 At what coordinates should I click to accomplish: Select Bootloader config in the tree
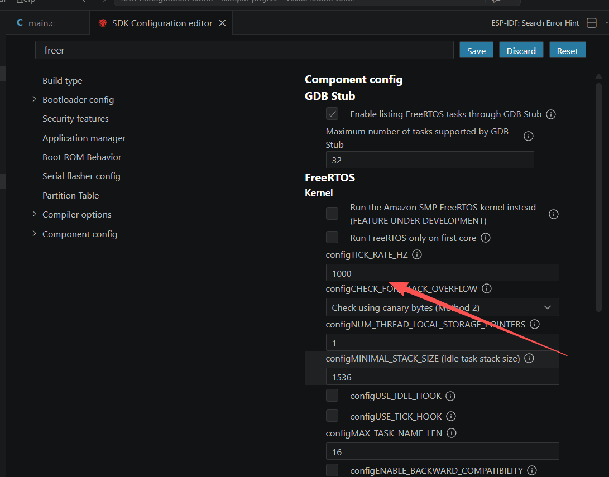[78, 99]
